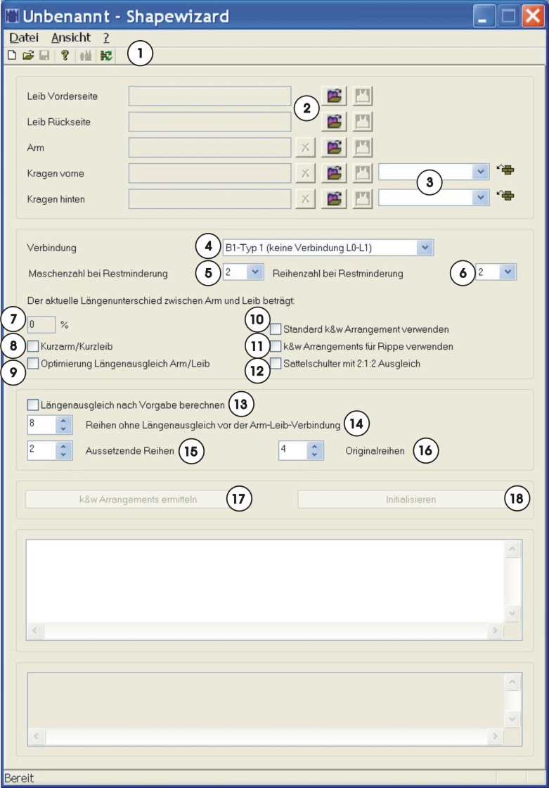The height and width of the screenshot is (788, 549).
Task: Click the module icon right of Kragen vorne dropdown
Action: click(x=505, y=170)
